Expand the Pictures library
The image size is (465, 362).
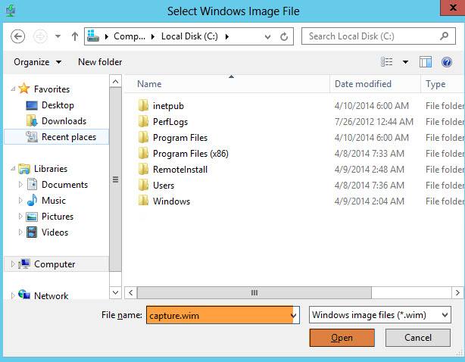[20, 216]
